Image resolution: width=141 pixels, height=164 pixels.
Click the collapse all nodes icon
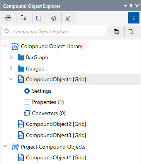[x=131, y=32]
